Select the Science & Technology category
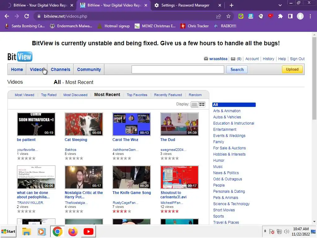The height and width of the screenshot is (238, 317). [231, 204]
